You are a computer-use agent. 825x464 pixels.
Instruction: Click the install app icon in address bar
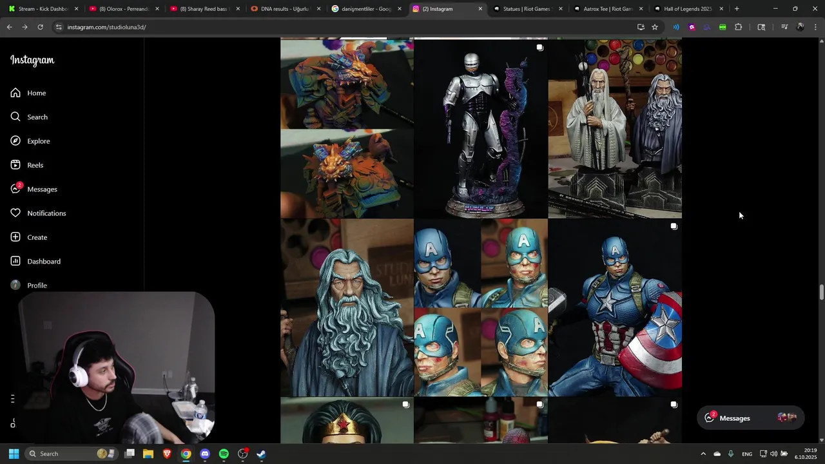(641, 27)
